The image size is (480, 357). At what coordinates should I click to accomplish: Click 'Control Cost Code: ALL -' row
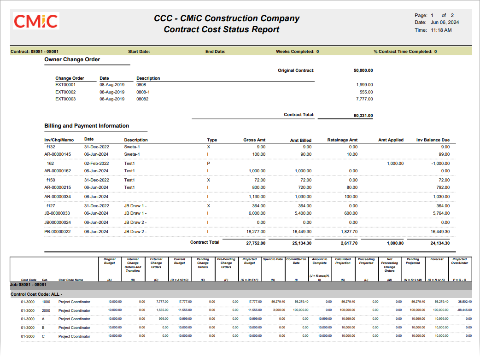[x=241, y=294]
